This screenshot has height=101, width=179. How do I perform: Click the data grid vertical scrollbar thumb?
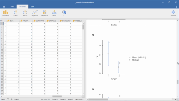pyautogui.click(x=83, y=27)
